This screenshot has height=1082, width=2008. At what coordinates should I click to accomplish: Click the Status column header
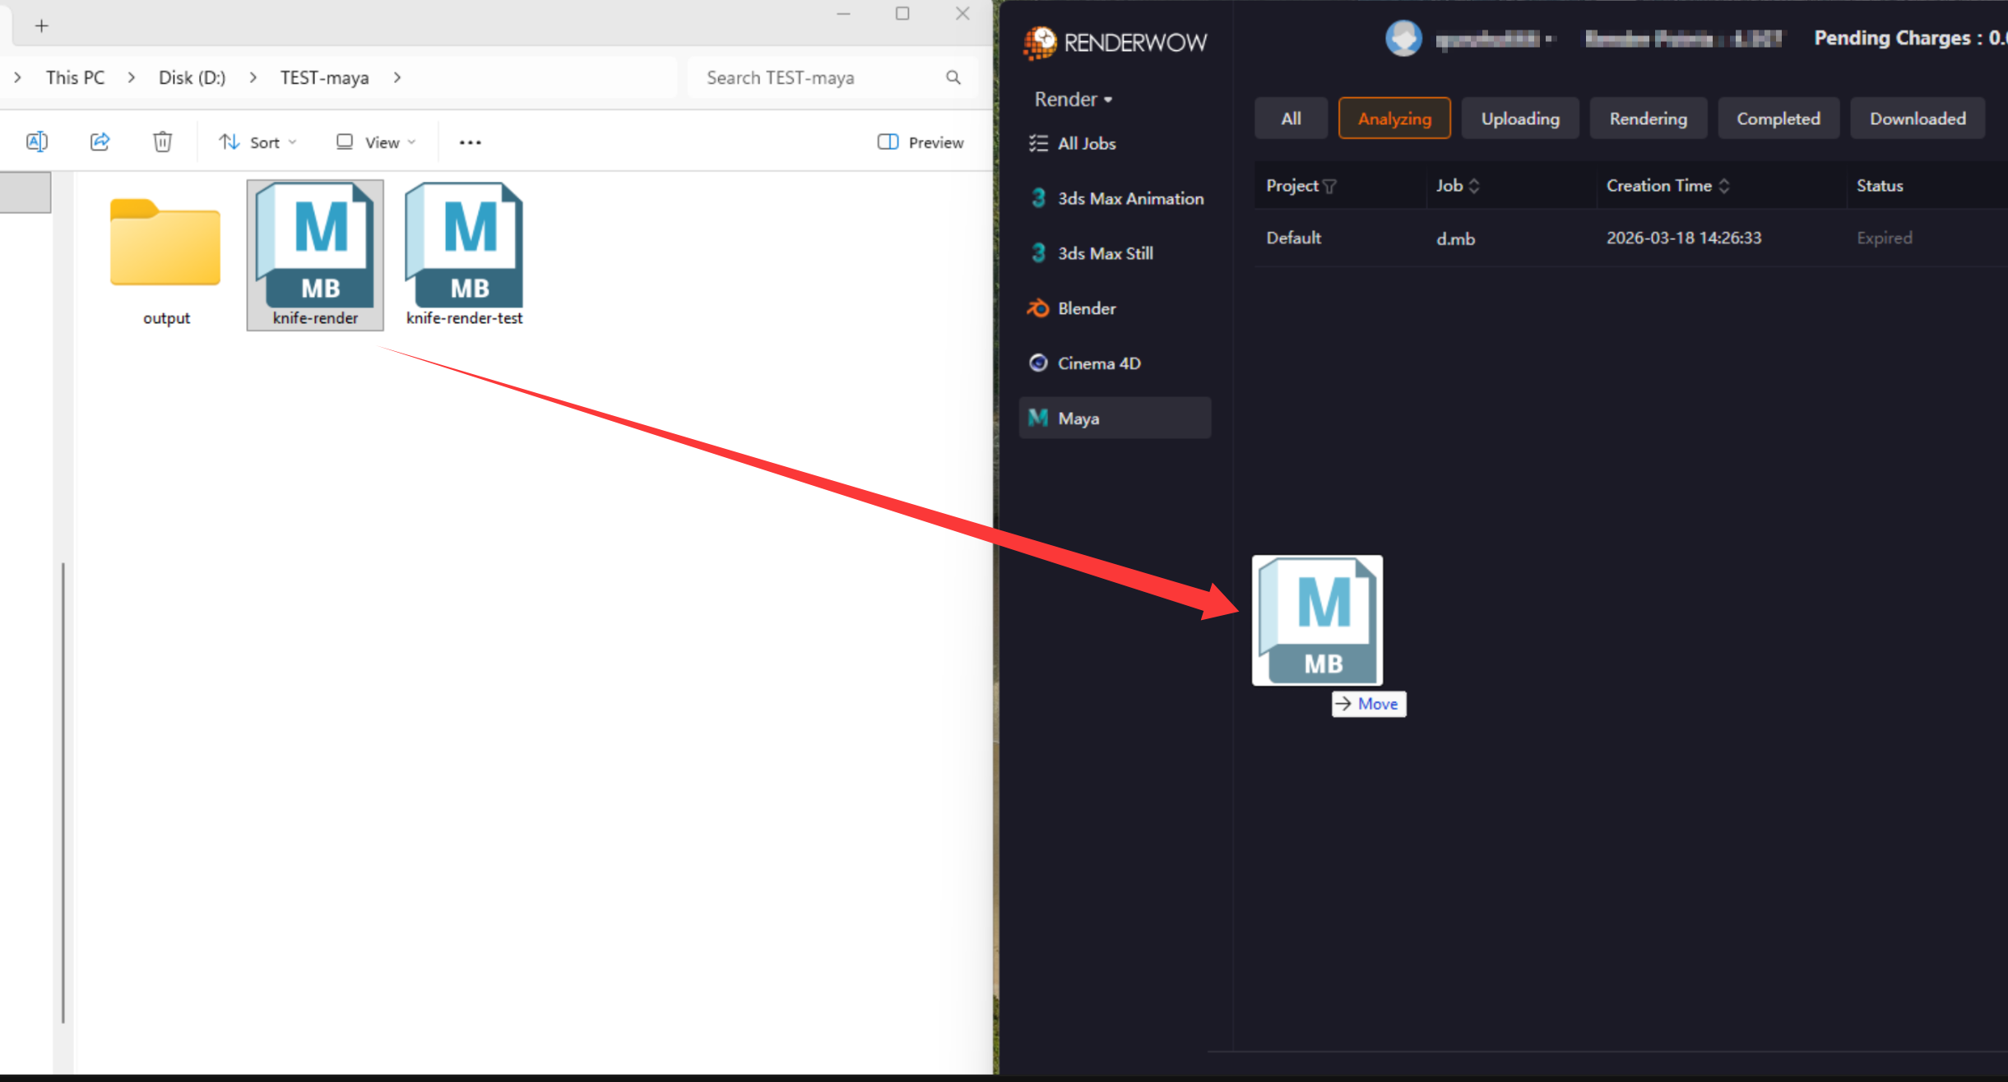pyautogui.click(x=1880, y=186)
